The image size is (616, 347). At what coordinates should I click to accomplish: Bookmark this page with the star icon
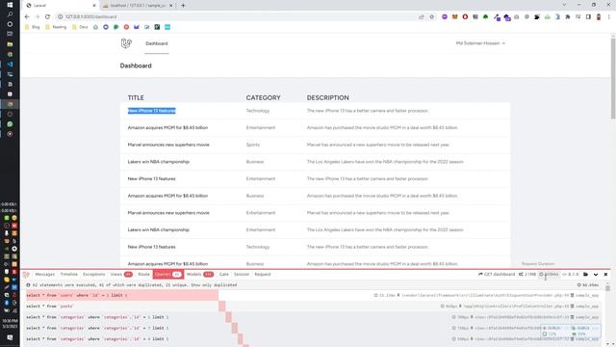click(432, 17)
